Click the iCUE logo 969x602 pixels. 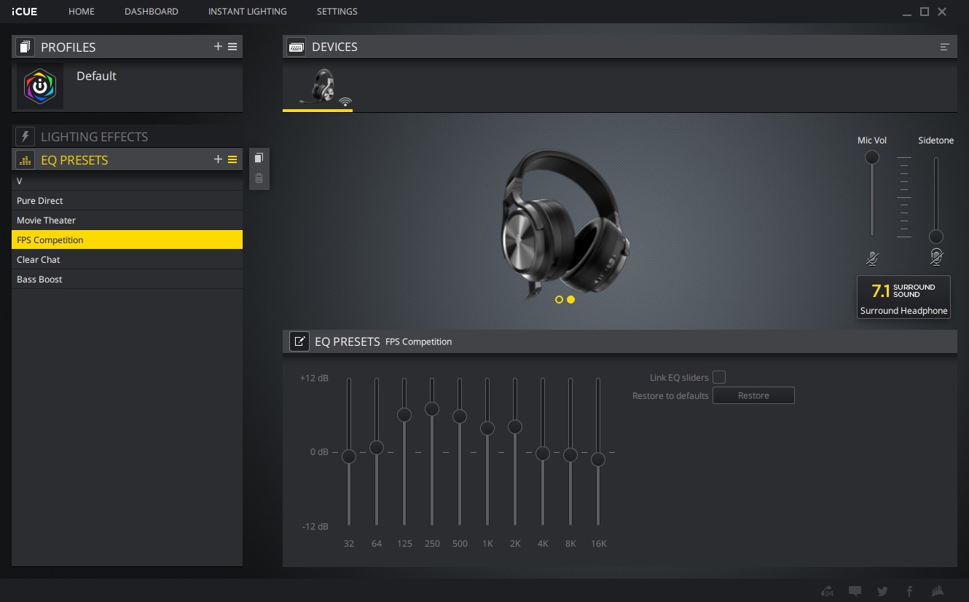pos(25,12)
